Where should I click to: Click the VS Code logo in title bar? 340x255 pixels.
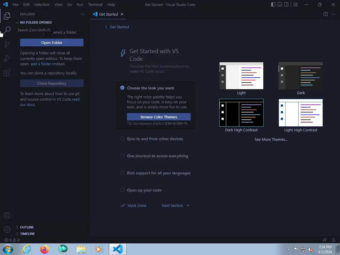(5, 4)
